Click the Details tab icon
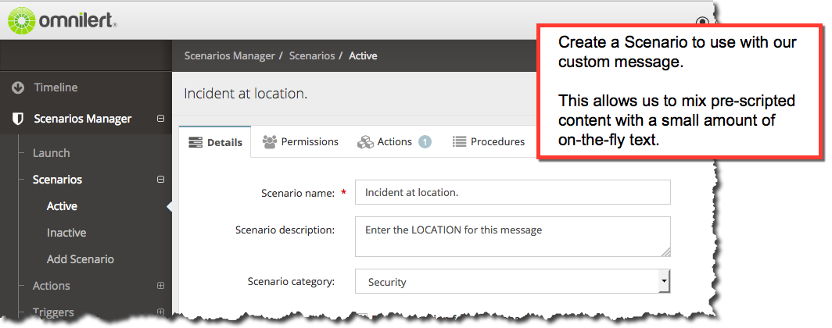Viewport: 832px width, 328px height. (195, 143)
